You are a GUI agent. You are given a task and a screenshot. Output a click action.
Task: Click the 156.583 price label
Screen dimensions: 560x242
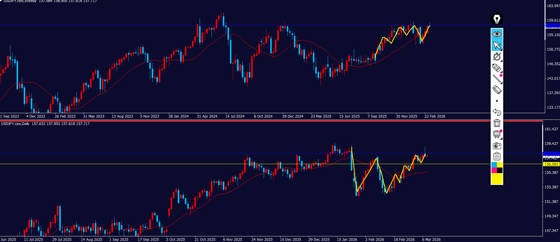(551, 164)
